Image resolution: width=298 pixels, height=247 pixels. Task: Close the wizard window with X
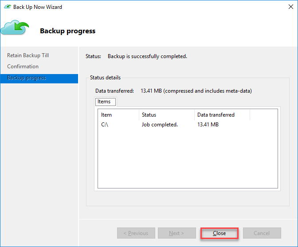pyautogui.click(x=288, y=7)
